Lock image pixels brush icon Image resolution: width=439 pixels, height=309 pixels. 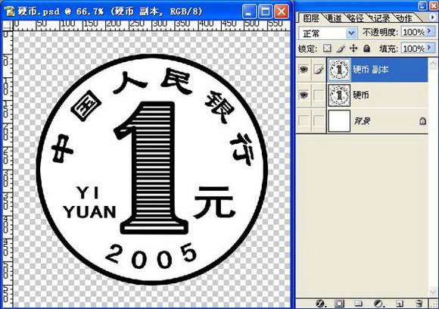coord(341,48)
